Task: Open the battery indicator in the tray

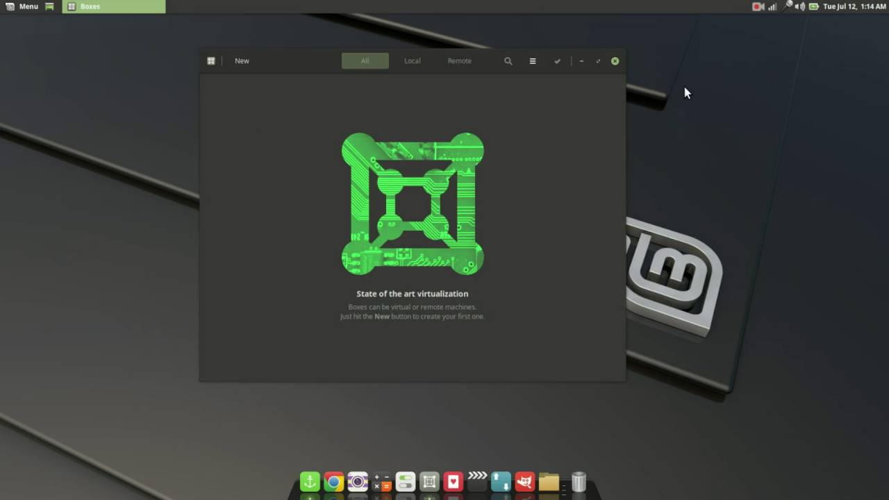Action: click(813, 6)
